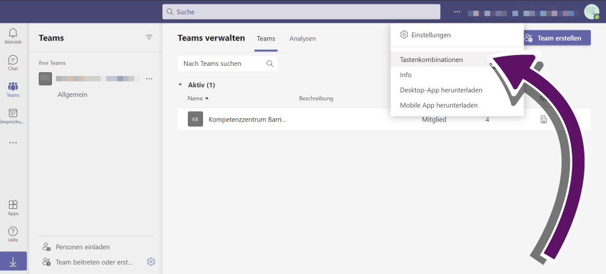Open the Allgemein channel
Image resolution: width=606 pixels, height=274 pixels.
point(72,94)
